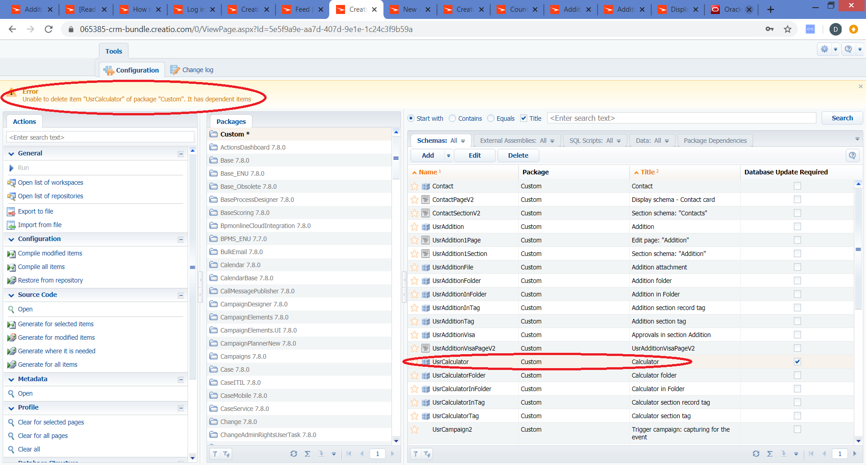Toggle database update checkbox for UsrCalculatorFolder
Image resolution: width=866 pixels, height=465 pixels.
[797, 375]
